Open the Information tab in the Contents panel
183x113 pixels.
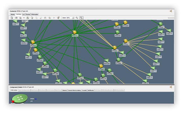35,14
